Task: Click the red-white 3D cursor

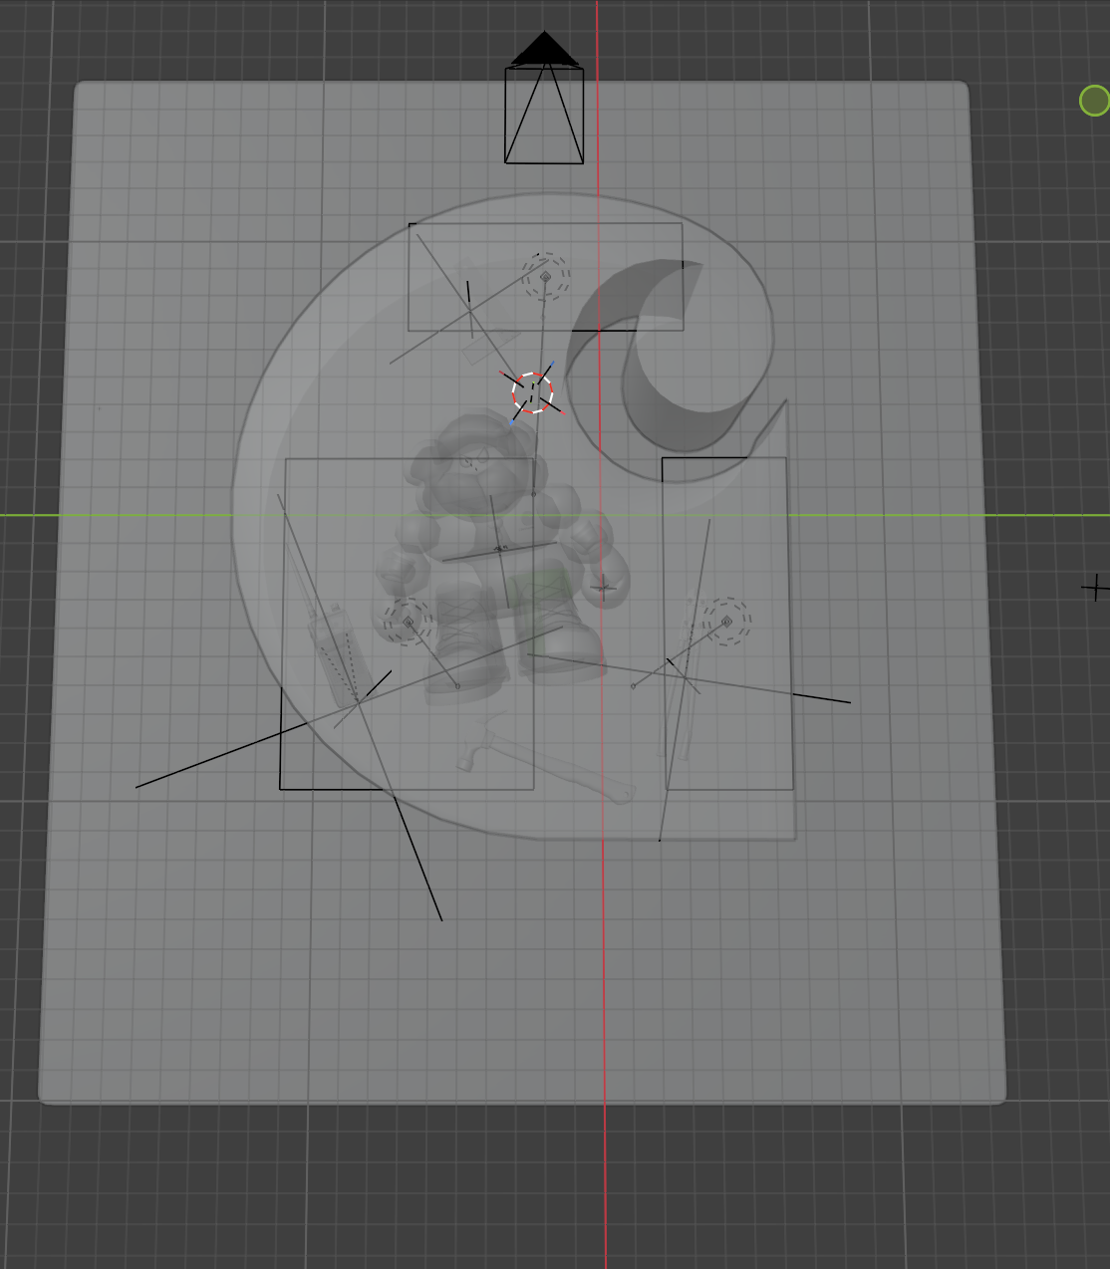Action: pyautogui.click(x=532, y=393)
